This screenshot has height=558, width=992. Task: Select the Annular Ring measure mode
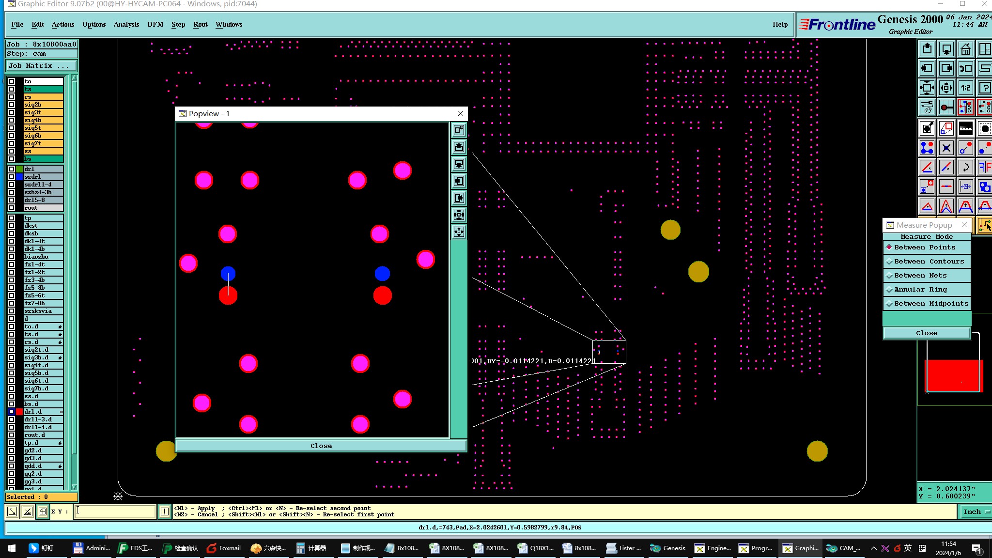[x=920, y=290]
